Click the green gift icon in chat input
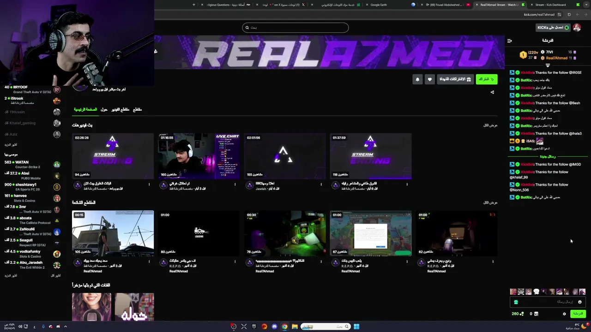The height and width of the screenshot is (332, 591). 516,302
